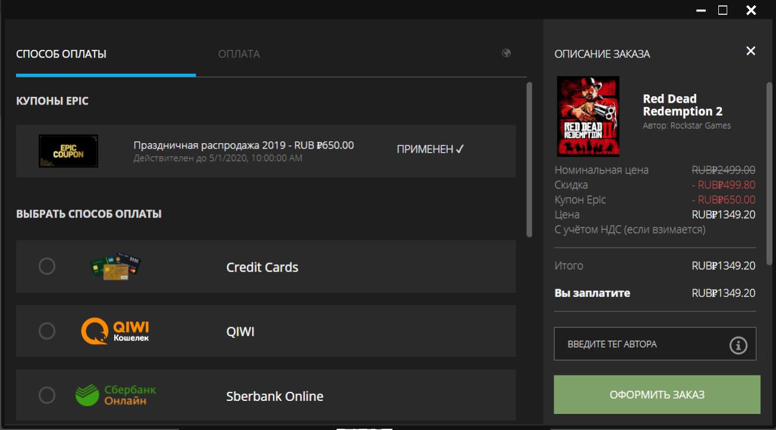This screenshot has width=776, height=430.
Task: Click the Red Dead Redemption 2 cover thumbnail
Action: (588, 116)
